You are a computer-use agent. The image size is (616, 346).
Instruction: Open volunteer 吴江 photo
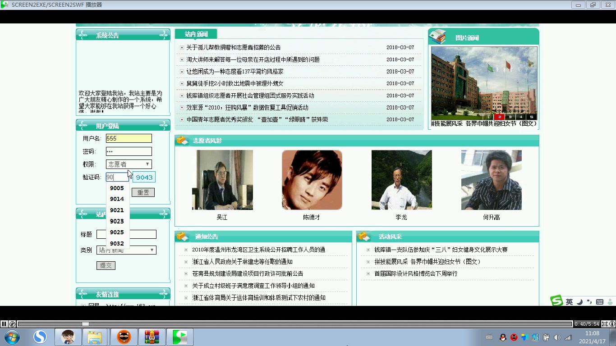pyautogui.click(x=222, y=180)
